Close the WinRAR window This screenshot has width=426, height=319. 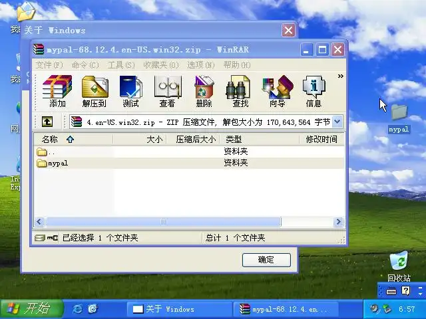337,50
